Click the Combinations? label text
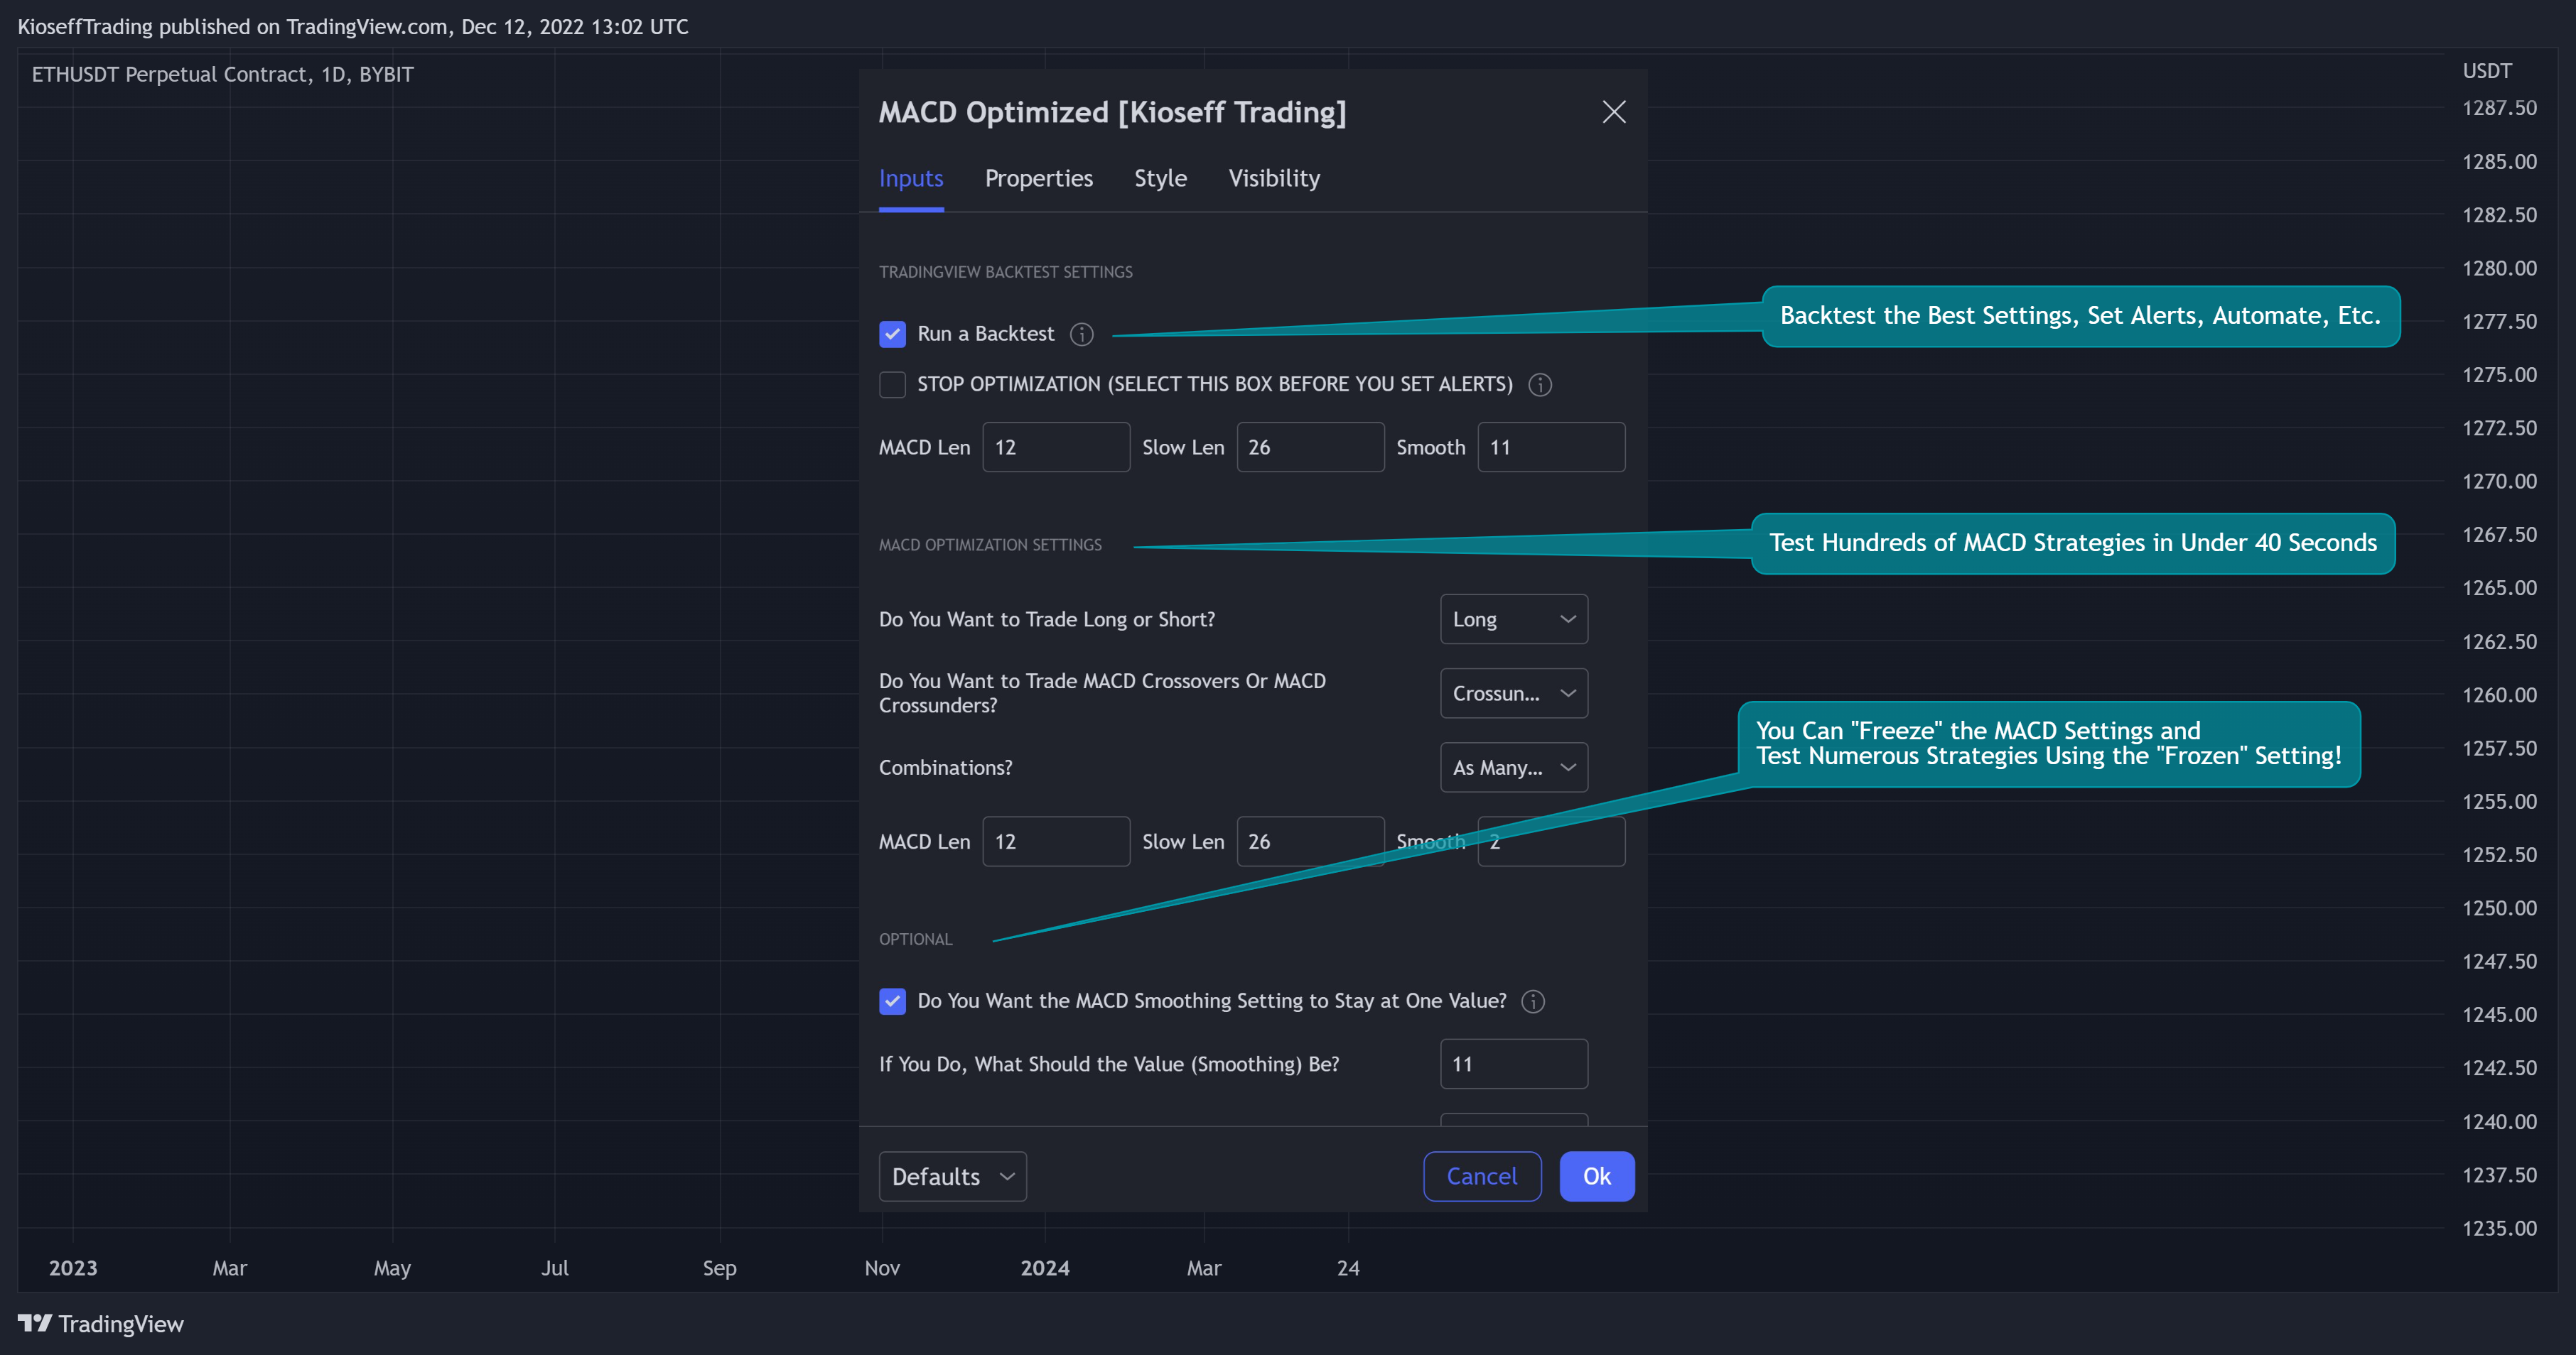Image resolution: width=2576 pixels, height=1355 pixels. pos(945,768)
